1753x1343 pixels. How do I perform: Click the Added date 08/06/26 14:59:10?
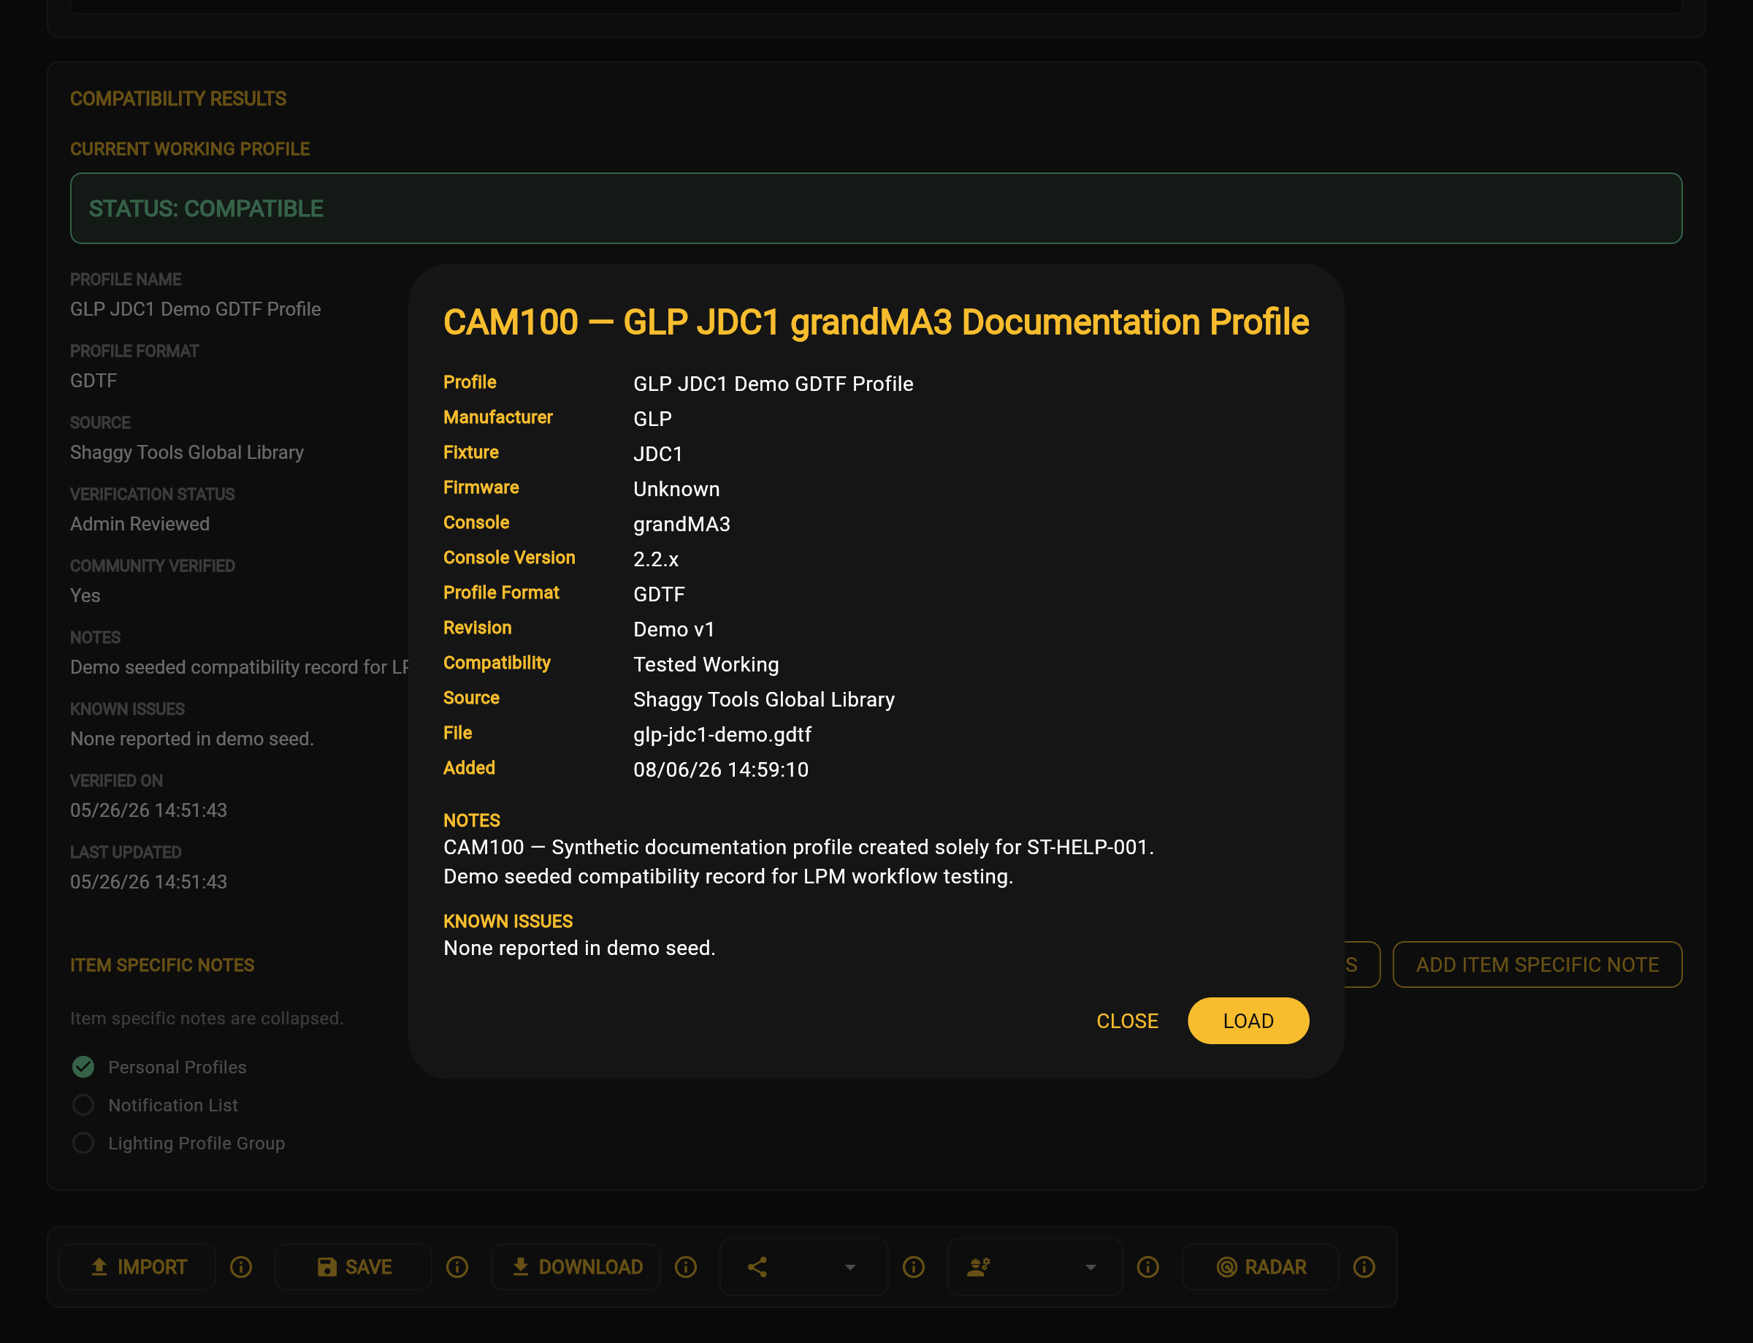721,769
